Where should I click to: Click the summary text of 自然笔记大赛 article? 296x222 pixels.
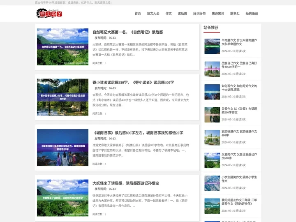click(x=140, y=50)
